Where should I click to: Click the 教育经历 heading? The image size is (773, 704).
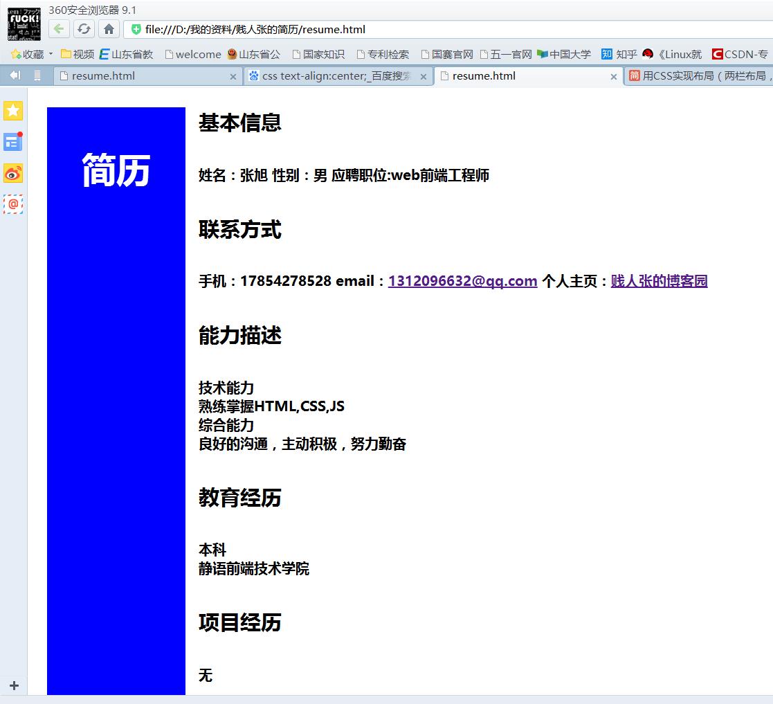tap(240, 498)
